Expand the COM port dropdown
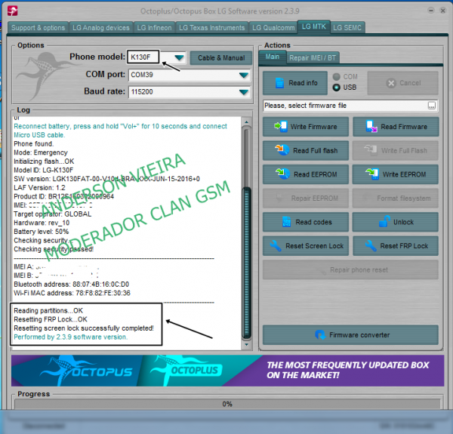This screenshot has height=434, width=453. pos(244,75)
